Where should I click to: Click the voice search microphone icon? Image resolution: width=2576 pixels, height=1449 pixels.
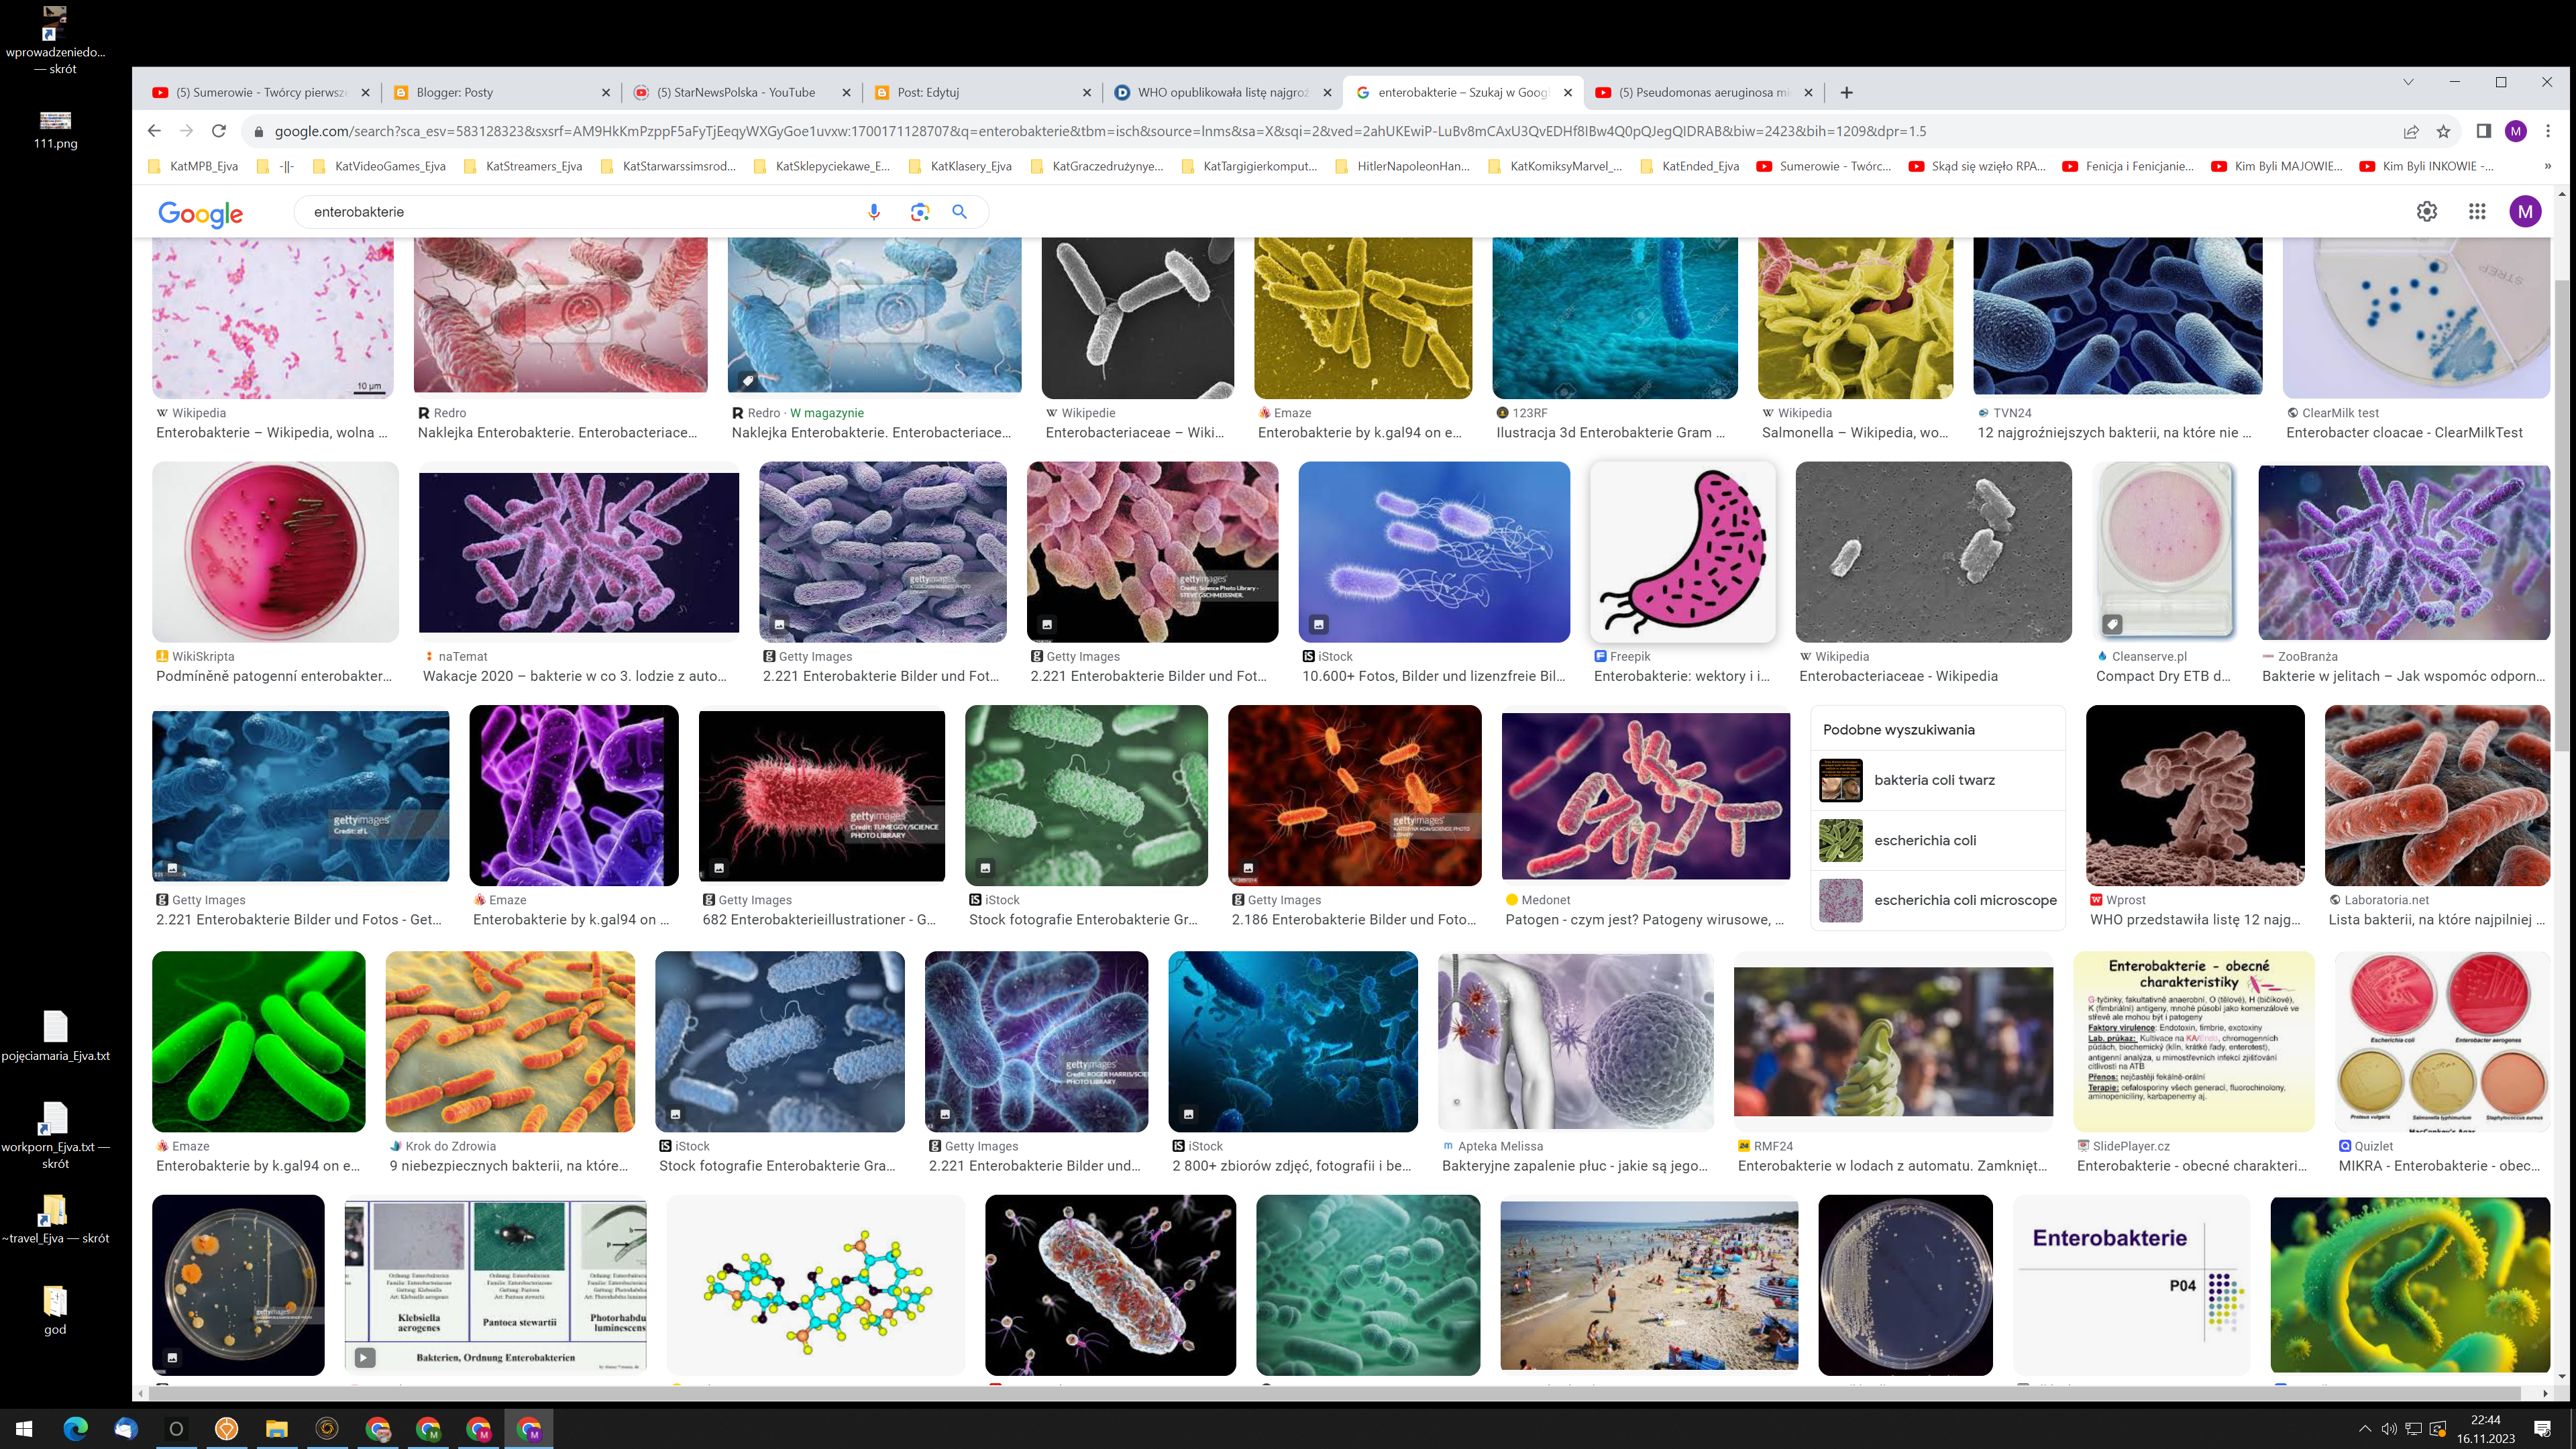point(873,212)
